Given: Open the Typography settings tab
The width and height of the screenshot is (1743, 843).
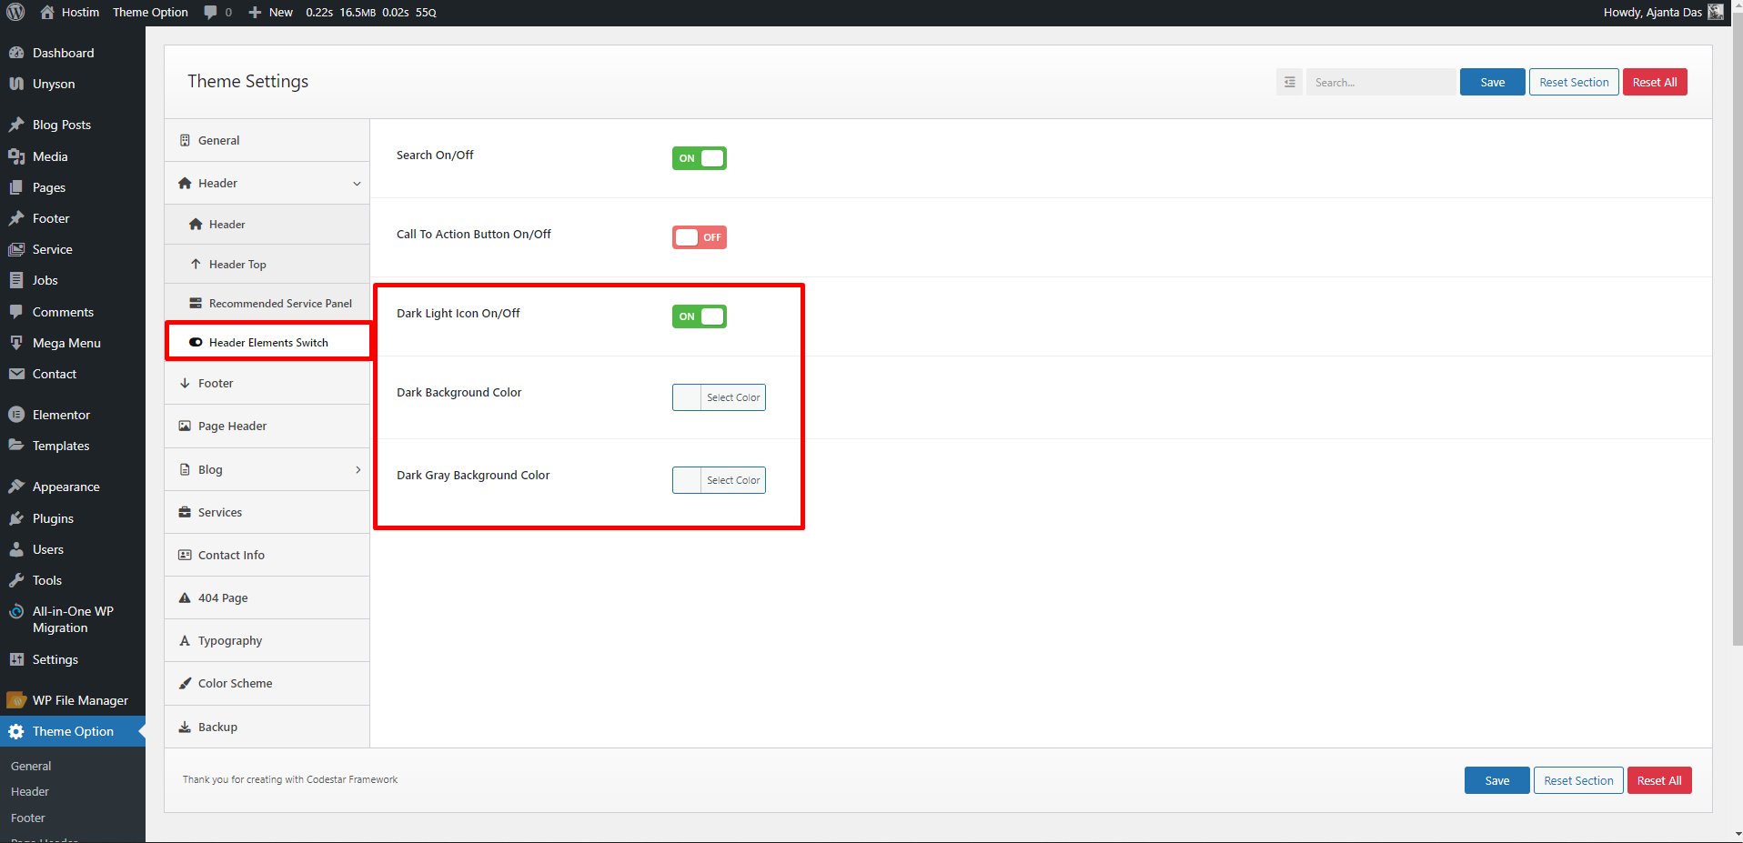Looking at the screenshot, I should pos(230,640).
